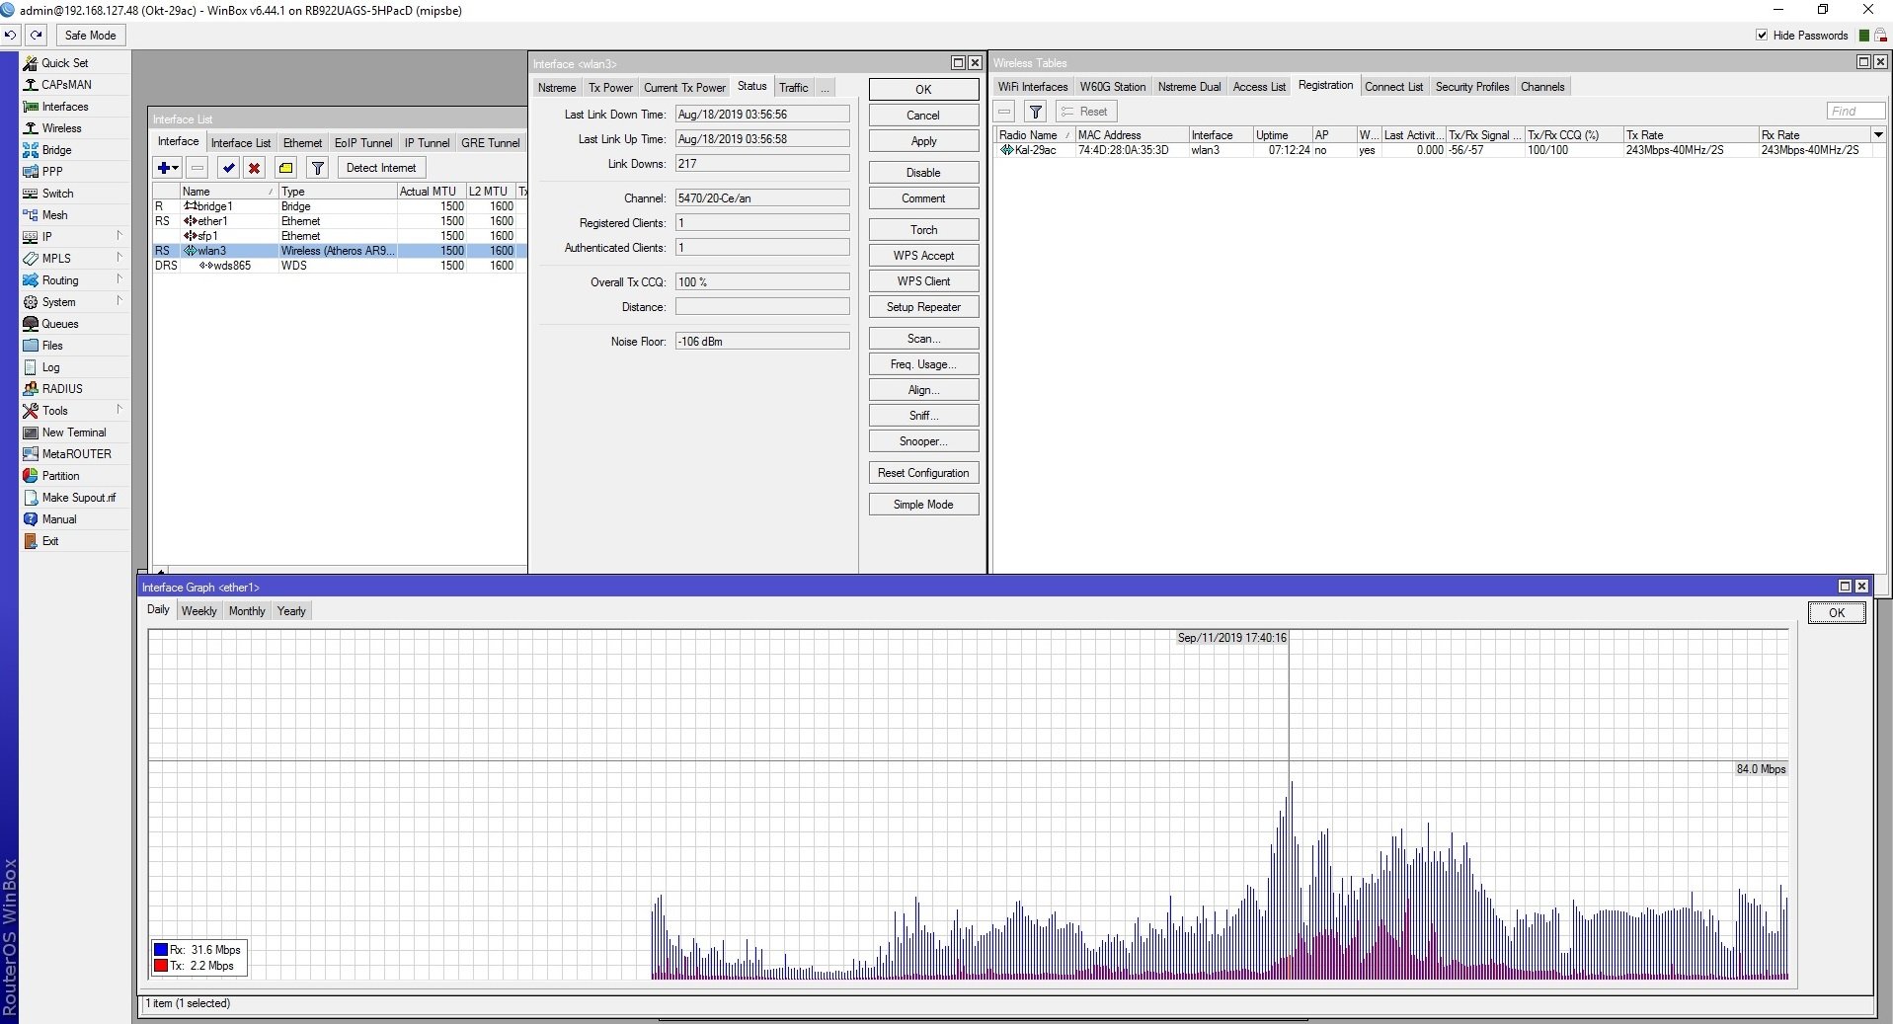Enable selected interface with blue checkmark

click(x=228, y=168)
